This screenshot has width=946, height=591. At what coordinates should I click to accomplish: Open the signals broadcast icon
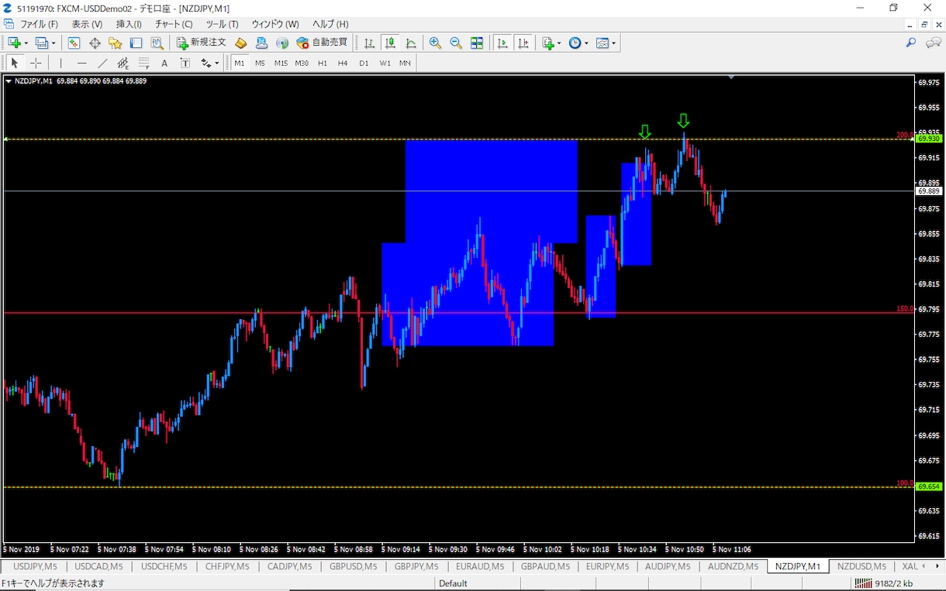point(282,43)
